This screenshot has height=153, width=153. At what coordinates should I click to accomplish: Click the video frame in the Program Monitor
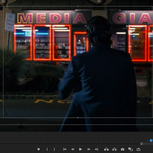click(76, 66)
